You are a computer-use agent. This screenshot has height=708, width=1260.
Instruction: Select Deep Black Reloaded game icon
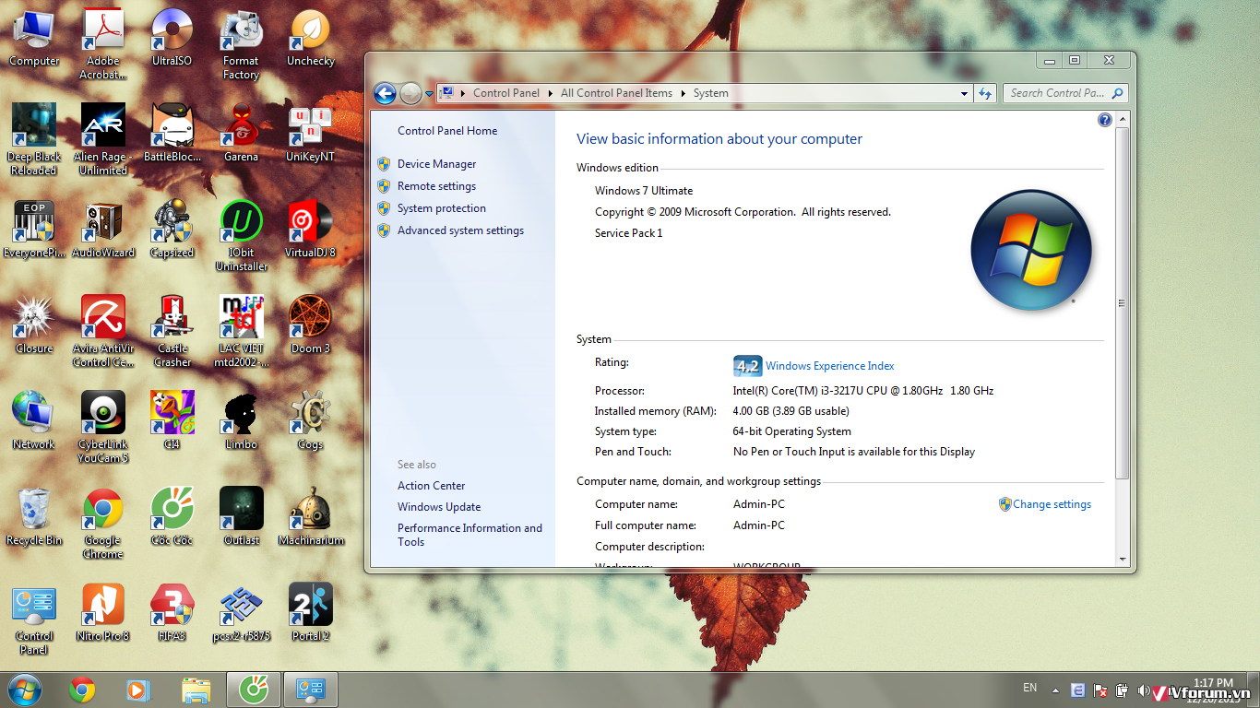click(x=34, y=139)
